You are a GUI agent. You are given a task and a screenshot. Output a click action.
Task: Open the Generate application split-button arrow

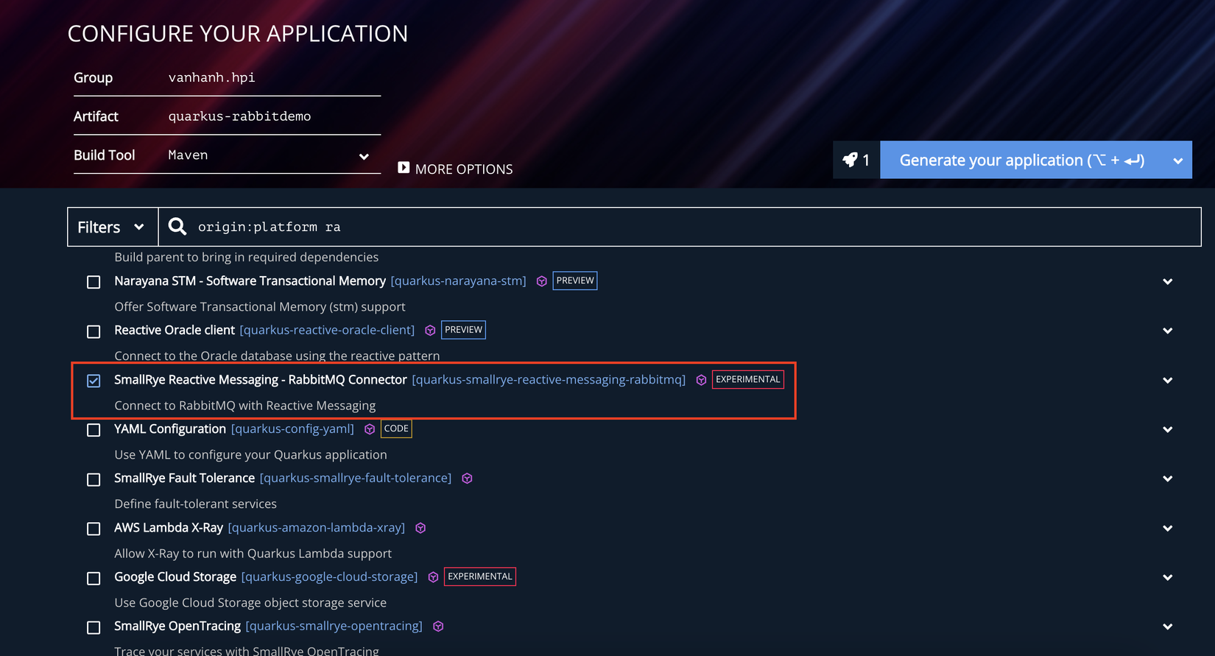(1178, 160)
